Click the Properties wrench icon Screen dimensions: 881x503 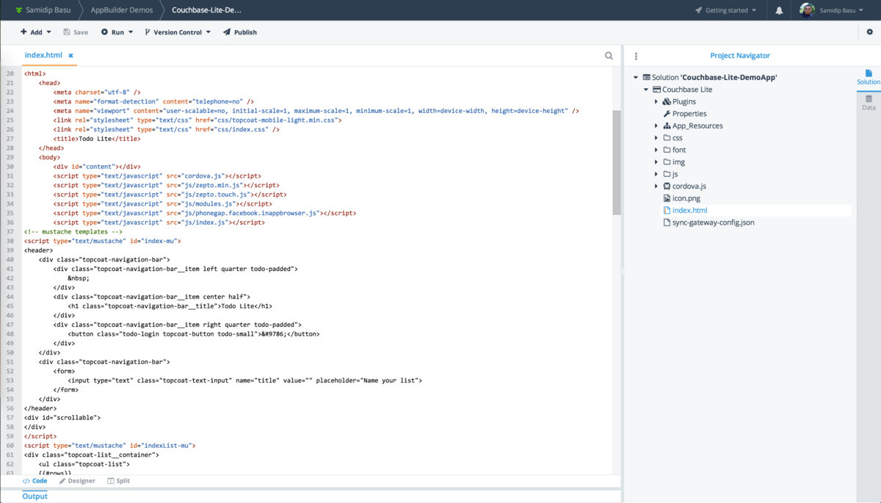coord(667,114)
